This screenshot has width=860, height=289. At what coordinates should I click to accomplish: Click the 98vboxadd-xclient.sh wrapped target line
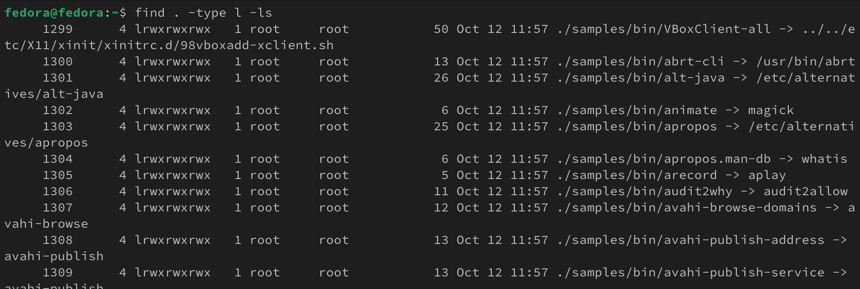pyautogui.click(x=169, y=45)
